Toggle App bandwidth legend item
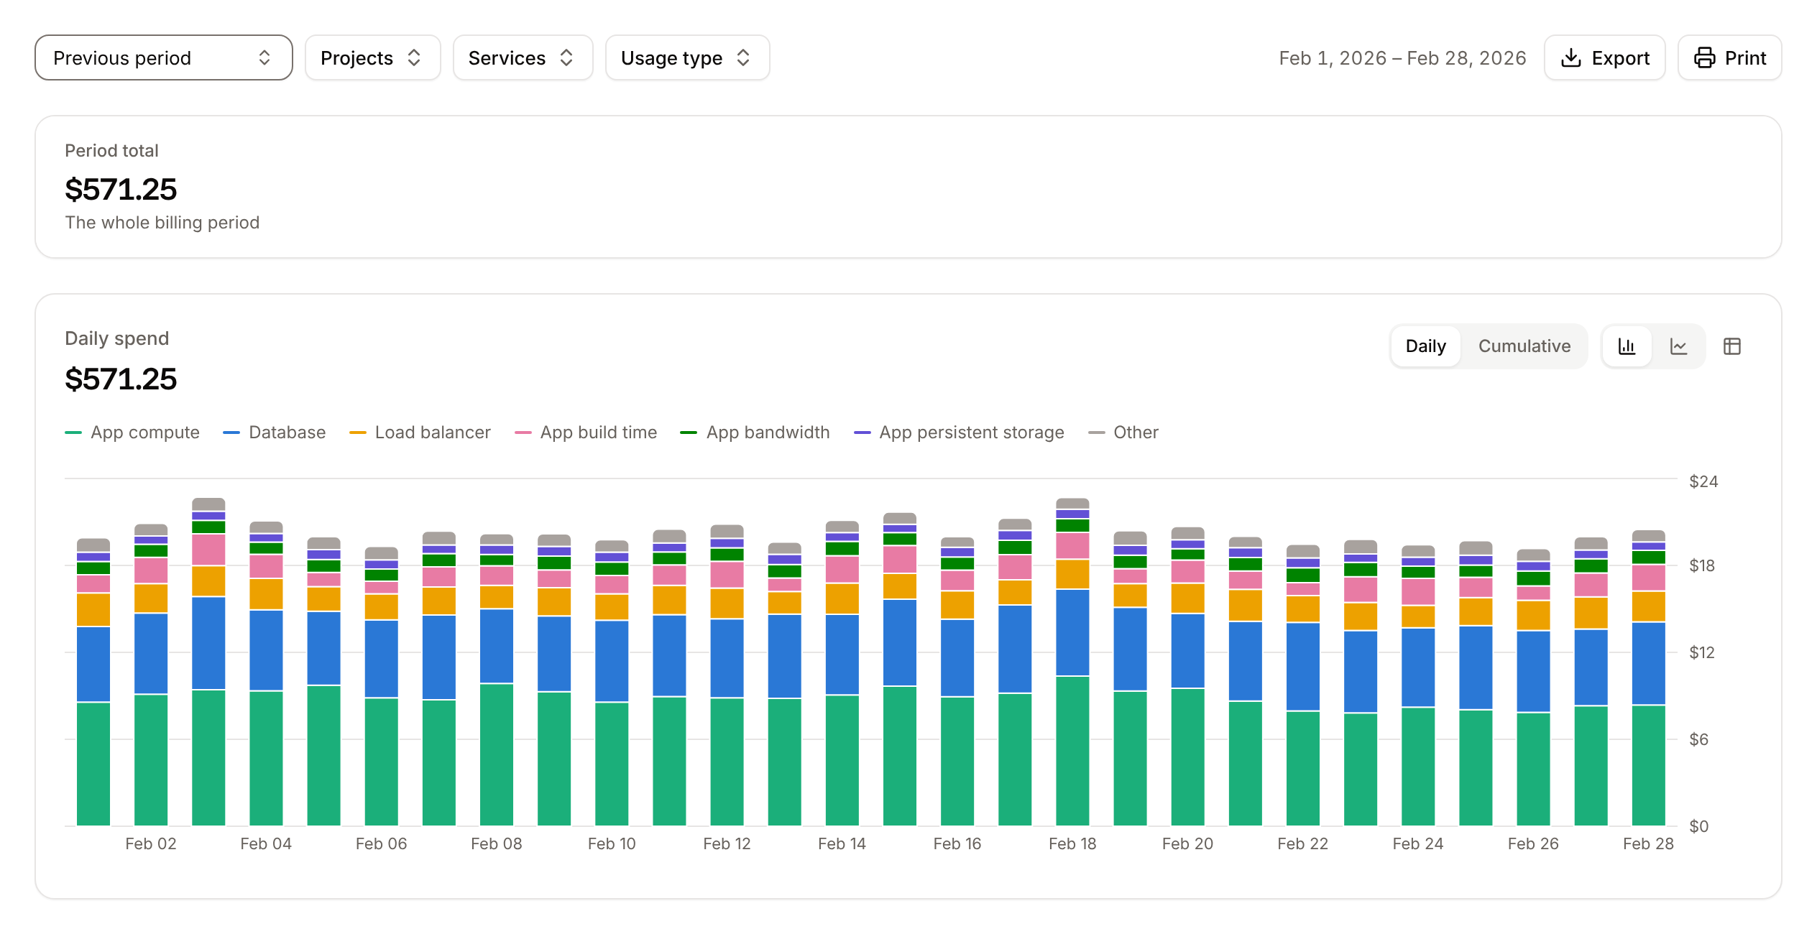1817x934 pixels. click(x=755, y=433)
